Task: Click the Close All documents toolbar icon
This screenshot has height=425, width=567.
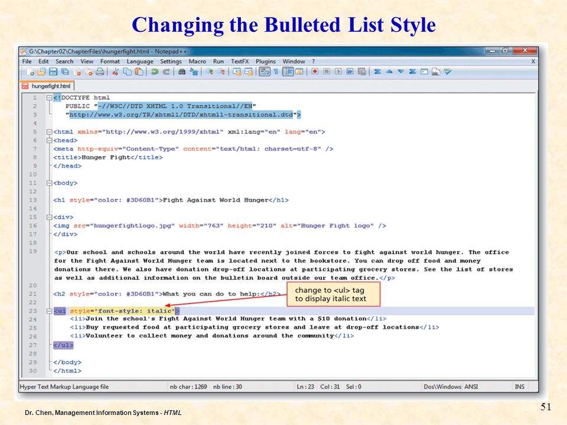Action: tap(88, 72)
